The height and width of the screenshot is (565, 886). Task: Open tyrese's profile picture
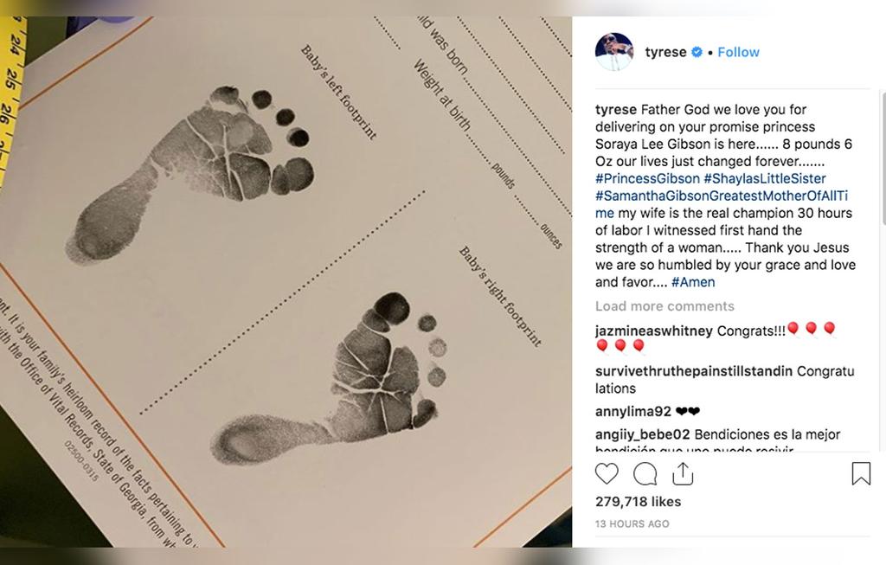(x=614, y=52)
